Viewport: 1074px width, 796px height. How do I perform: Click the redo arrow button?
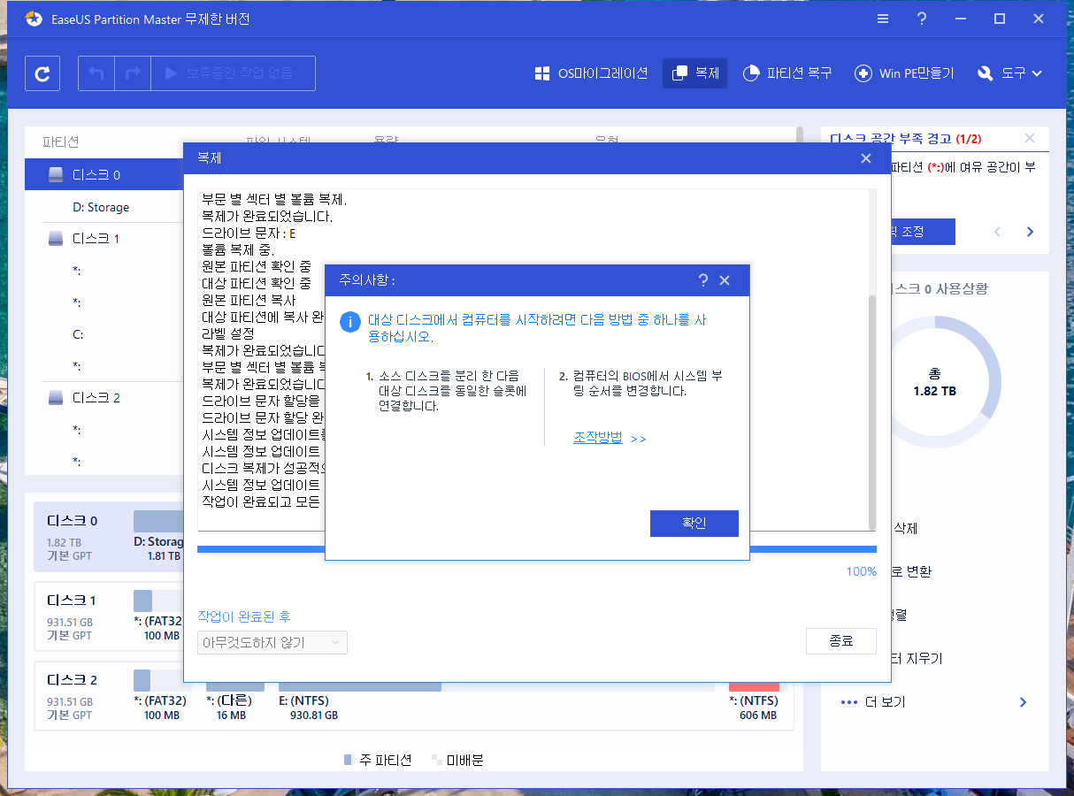coord(133,73)
